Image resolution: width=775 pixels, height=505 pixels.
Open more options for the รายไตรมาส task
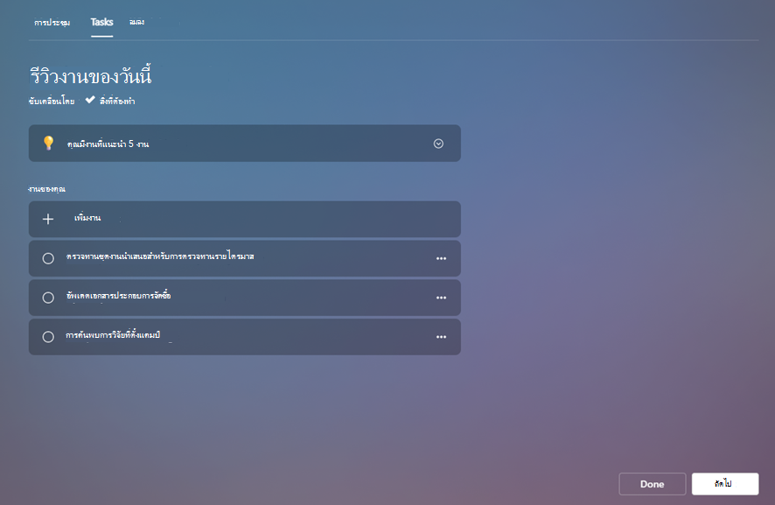[x=441, y=258]
